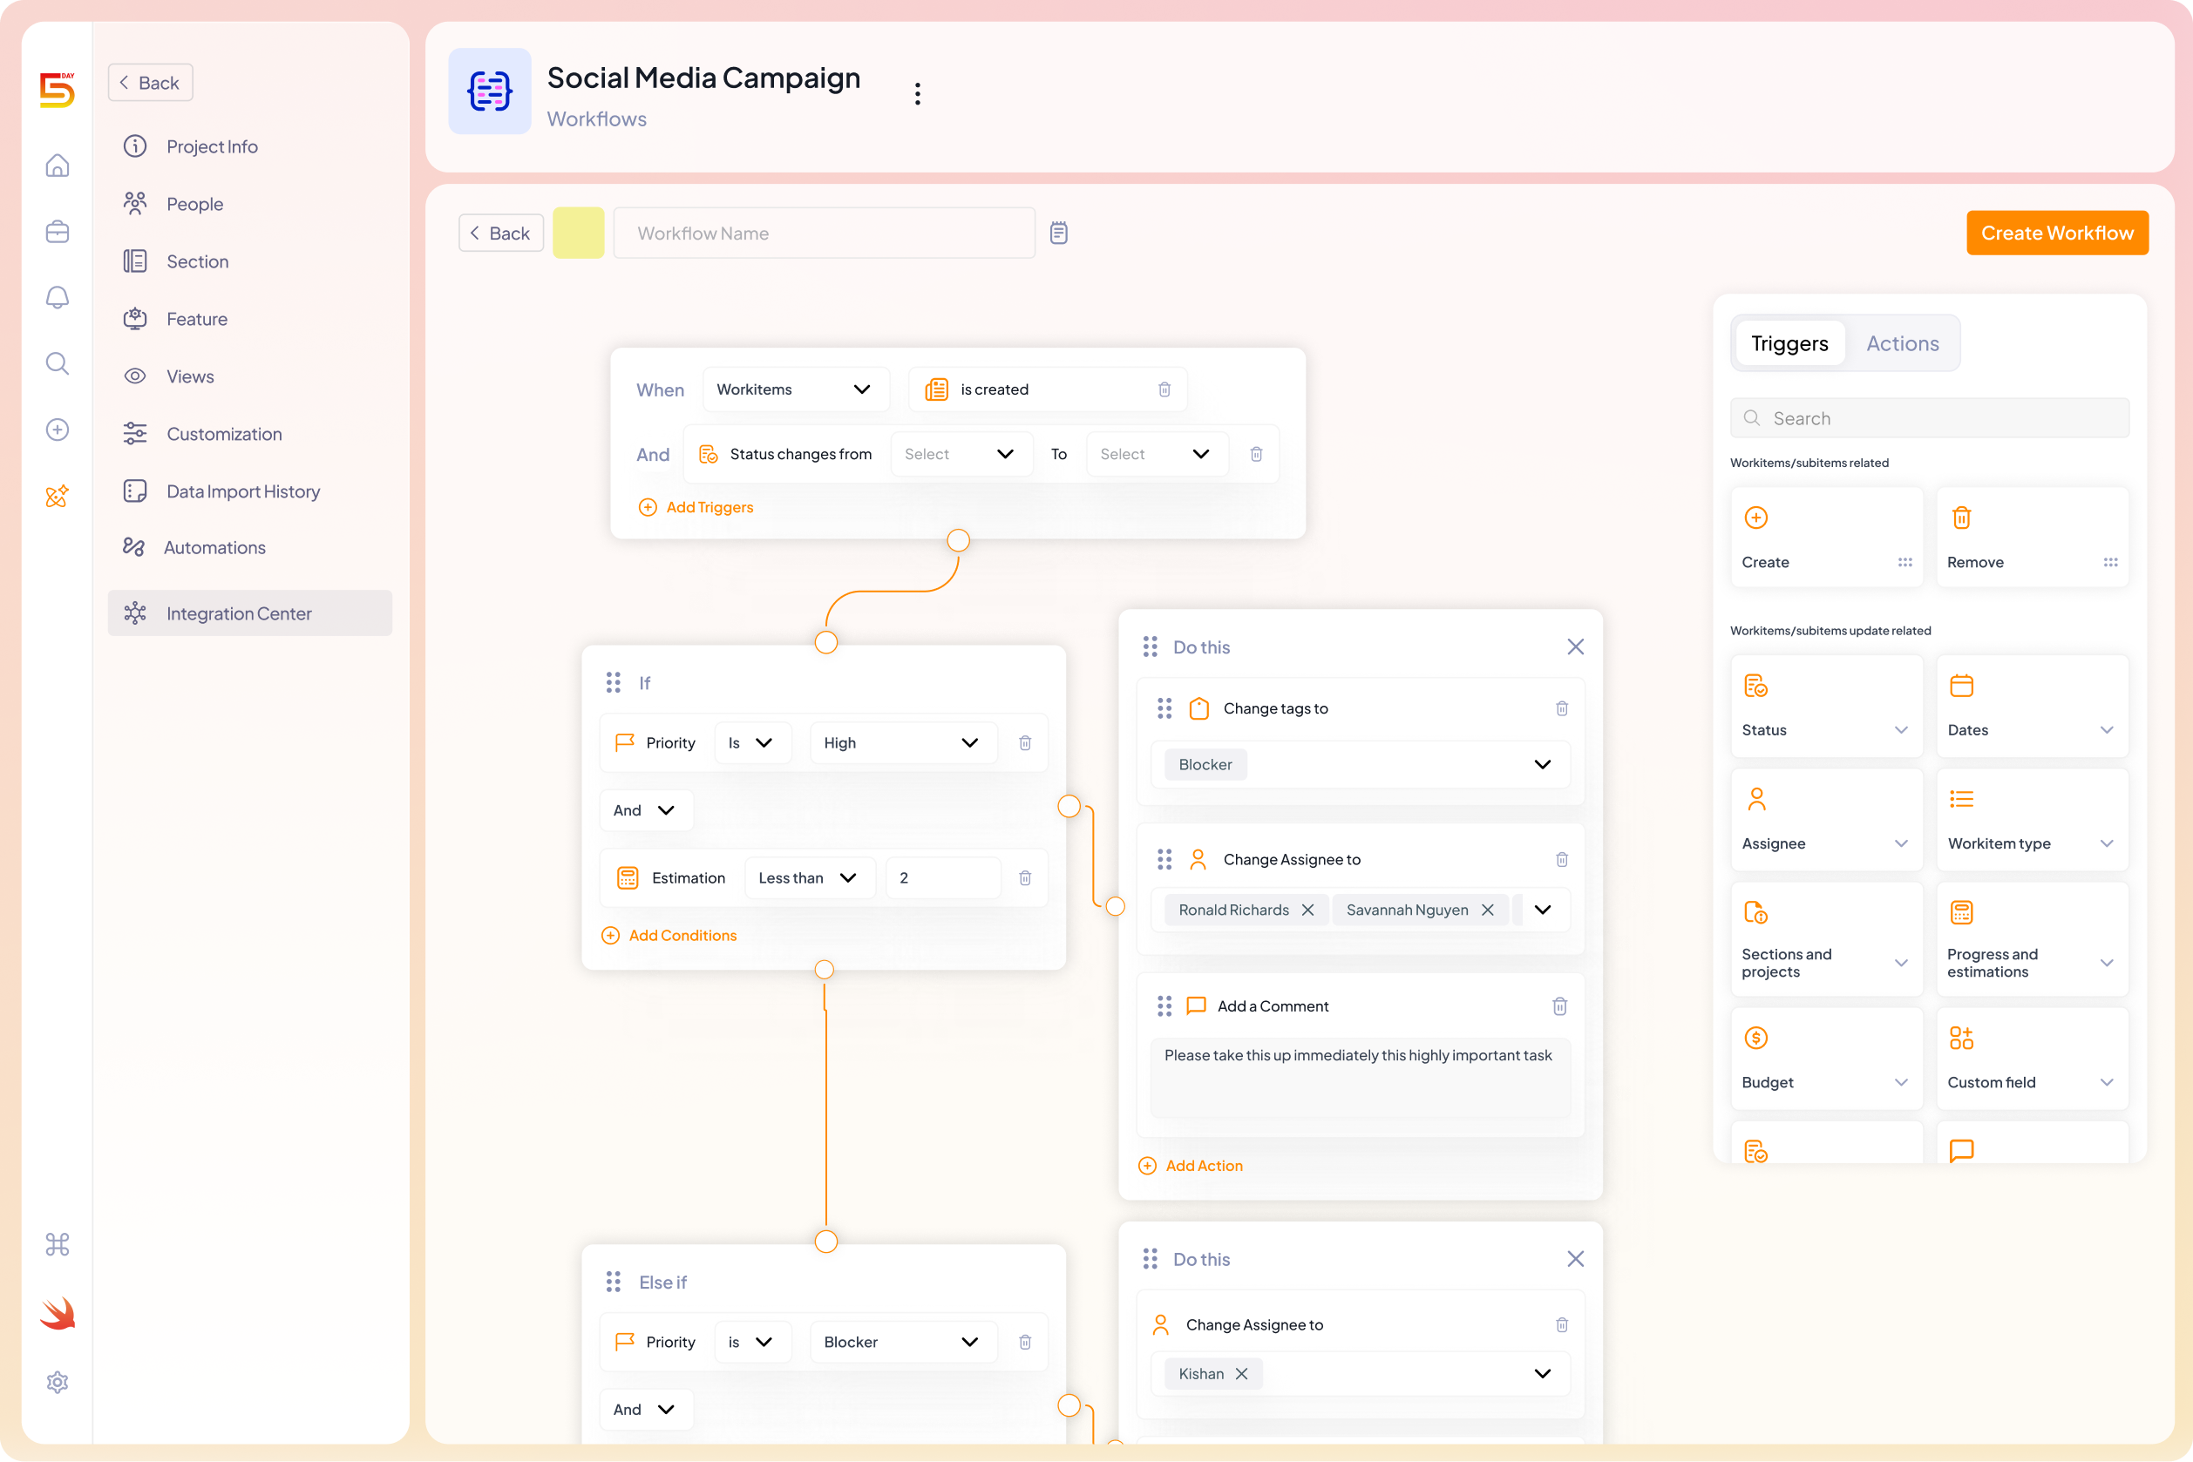Open settings via the gear icon bottom left

57,1383
